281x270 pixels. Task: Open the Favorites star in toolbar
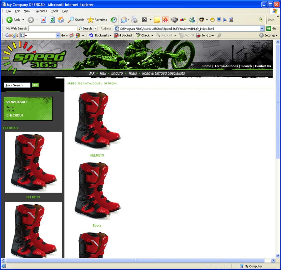(97, 20)
